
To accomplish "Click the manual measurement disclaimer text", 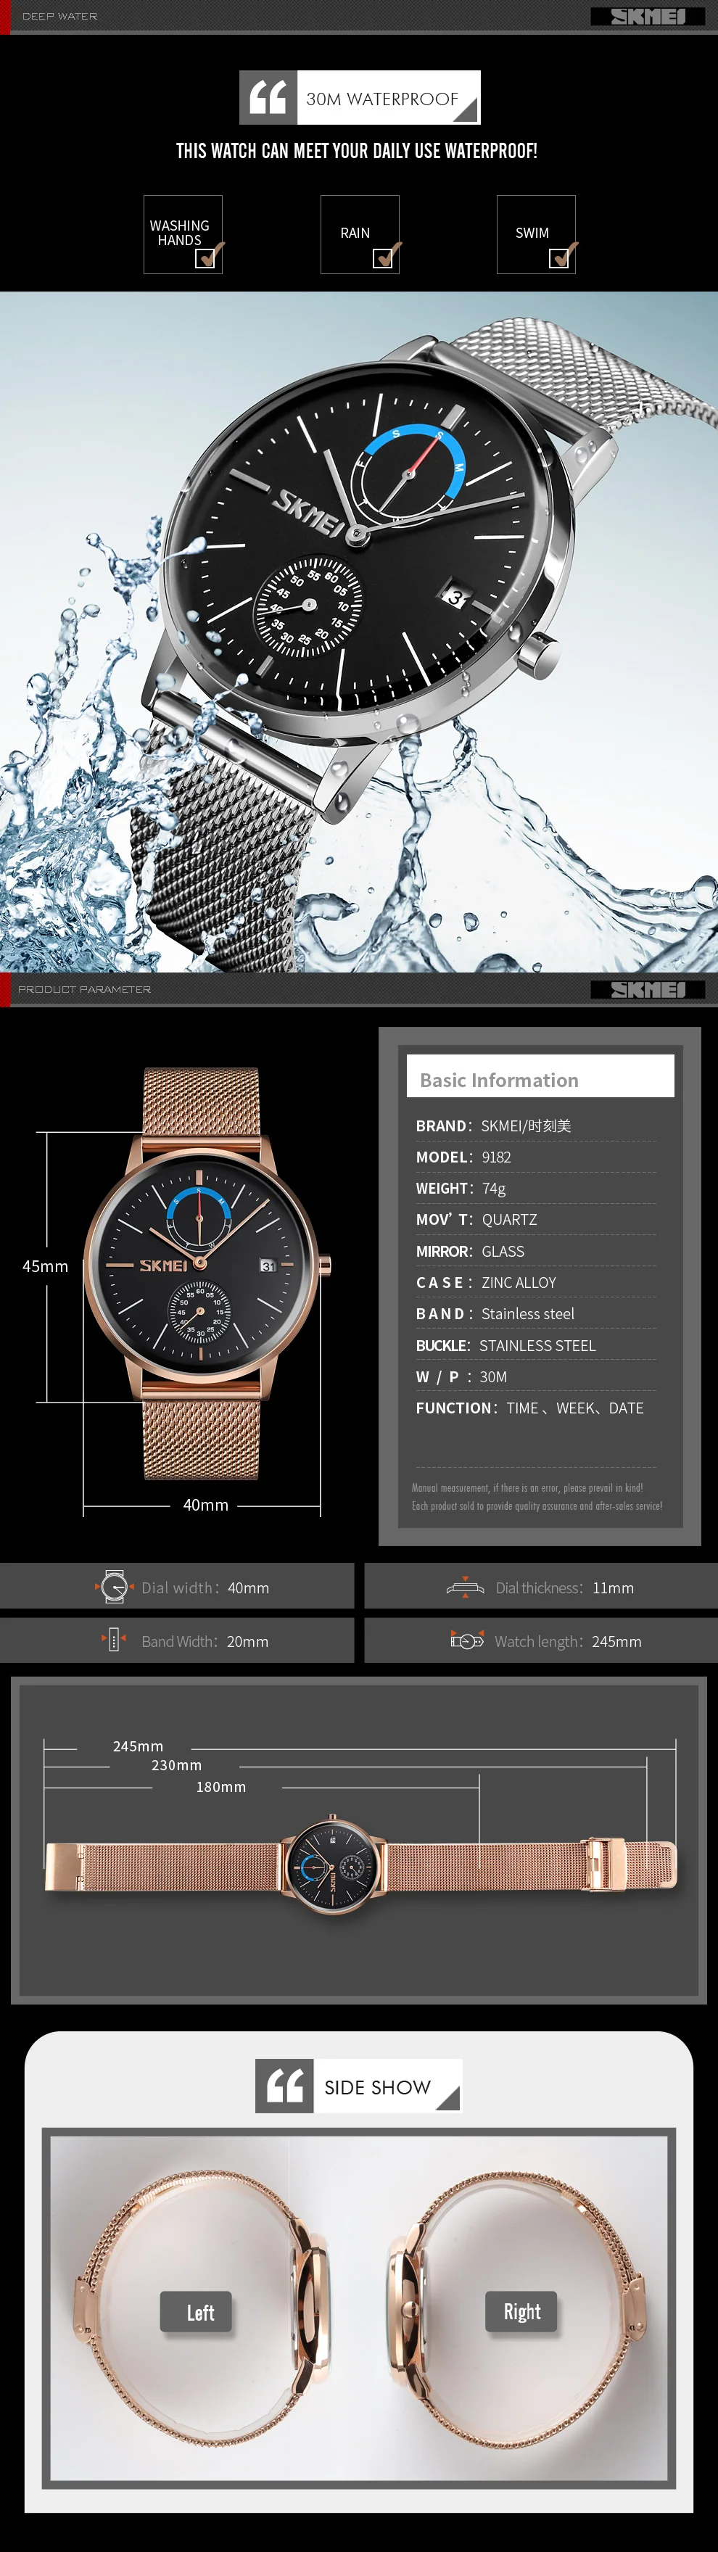I will point(536,1497).
